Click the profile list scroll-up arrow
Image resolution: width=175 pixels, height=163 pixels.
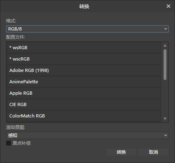pos(165,46)
